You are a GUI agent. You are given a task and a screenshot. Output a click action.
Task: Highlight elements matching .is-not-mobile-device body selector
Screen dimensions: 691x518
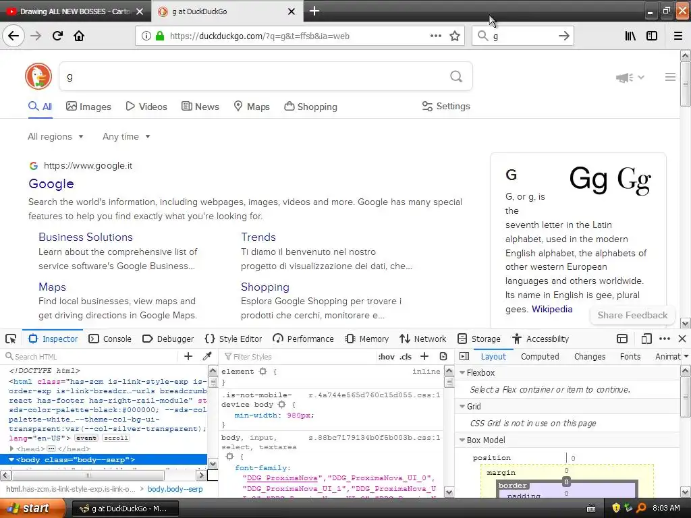281,405
